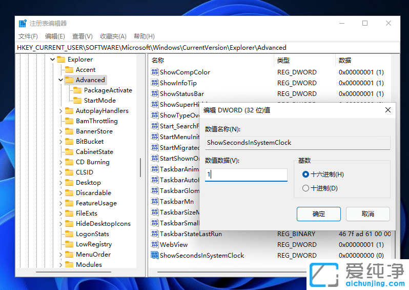Click the StartMode folder icon
This screenshot has height=290, width=409.
(77, 100)
